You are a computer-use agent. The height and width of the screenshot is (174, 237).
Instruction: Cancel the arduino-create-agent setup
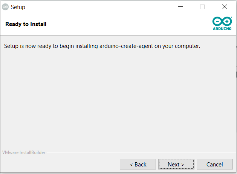coord(215,164)
